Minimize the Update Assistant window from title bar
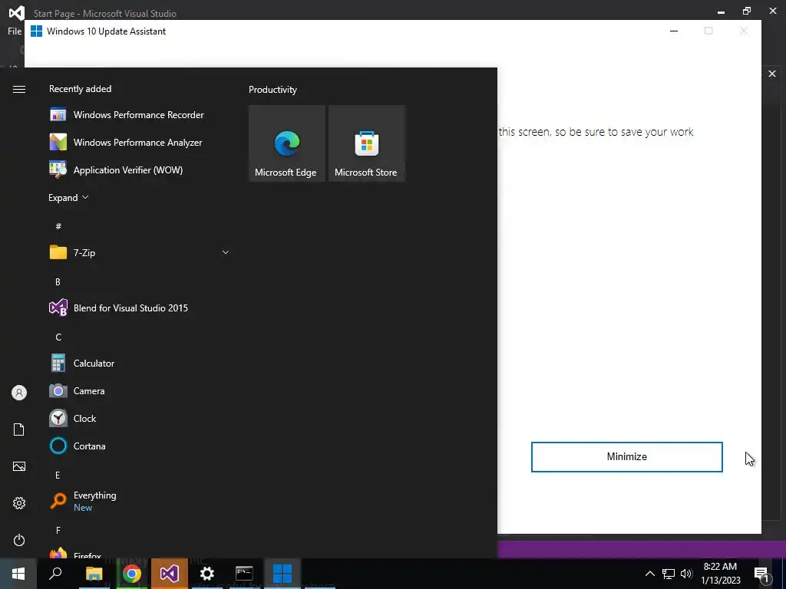The width and height of the screenshot is (786, 589). [x=674, y=31]
